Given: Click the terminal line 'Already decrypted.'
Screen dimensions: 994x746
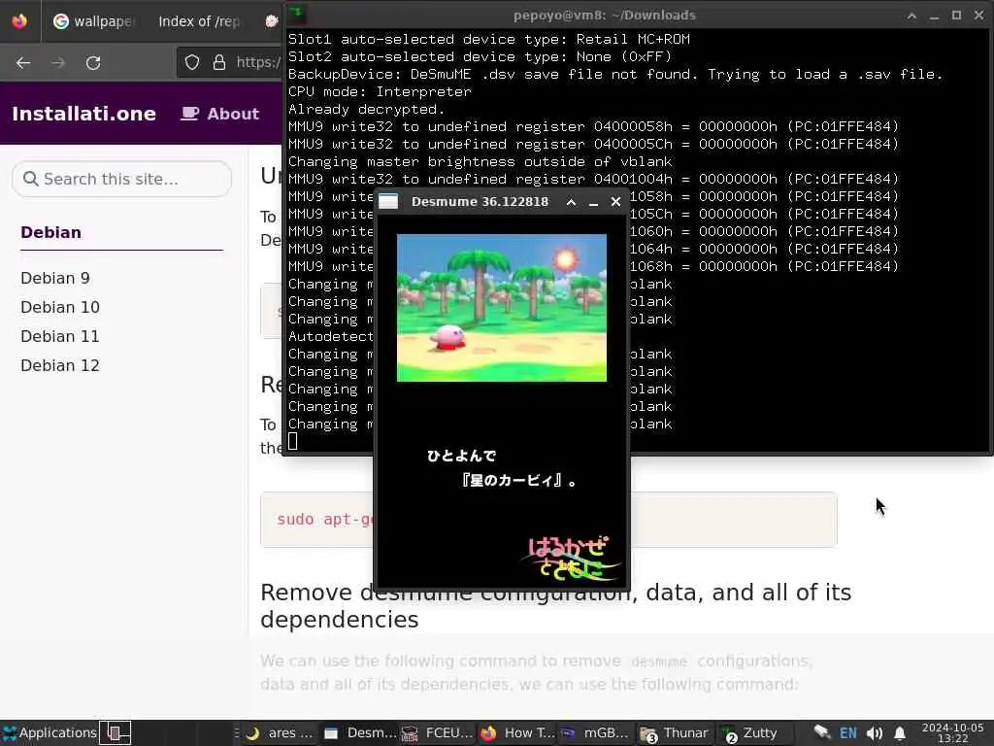Looking at the screenshot, I should [366, 109].
